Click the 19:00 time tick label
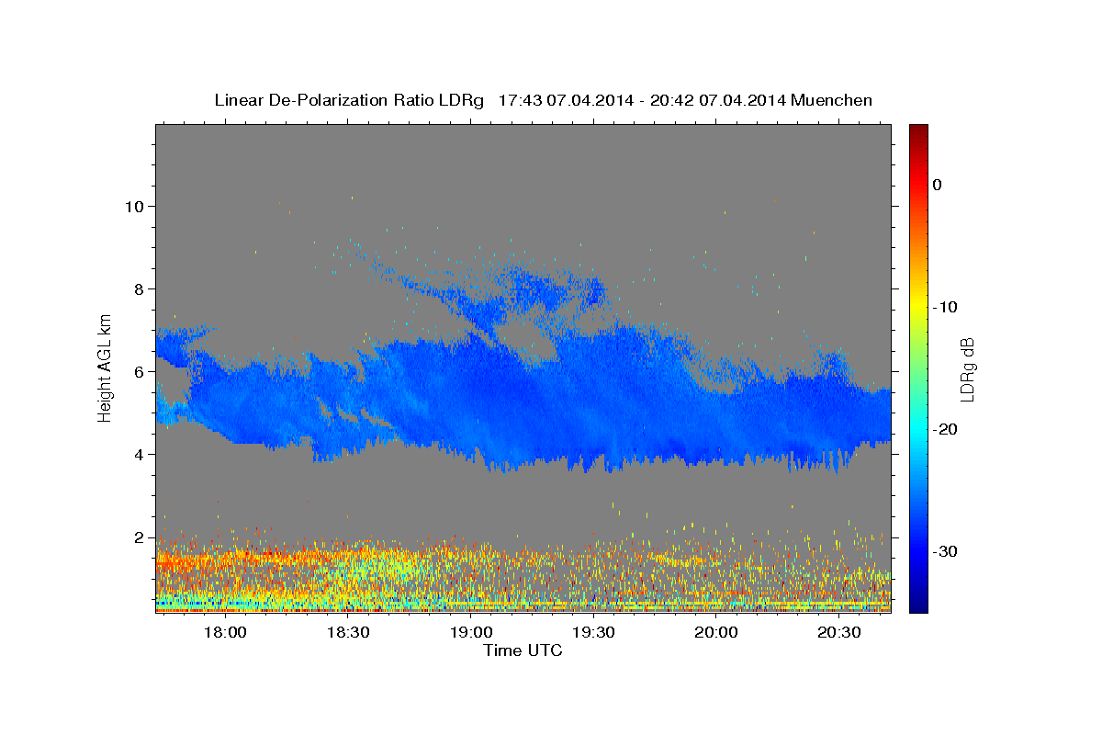 [470, 634]
